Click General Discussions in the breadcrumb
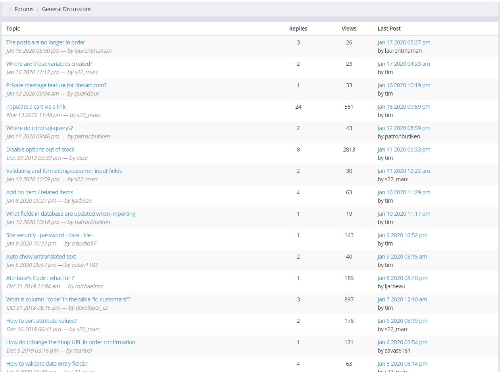This screenshot has width=500, height=372. [67, 9]
